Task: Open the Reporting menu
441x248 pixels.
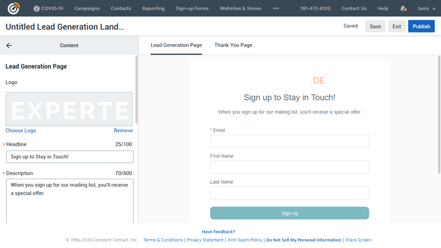Action: (154, 8)
